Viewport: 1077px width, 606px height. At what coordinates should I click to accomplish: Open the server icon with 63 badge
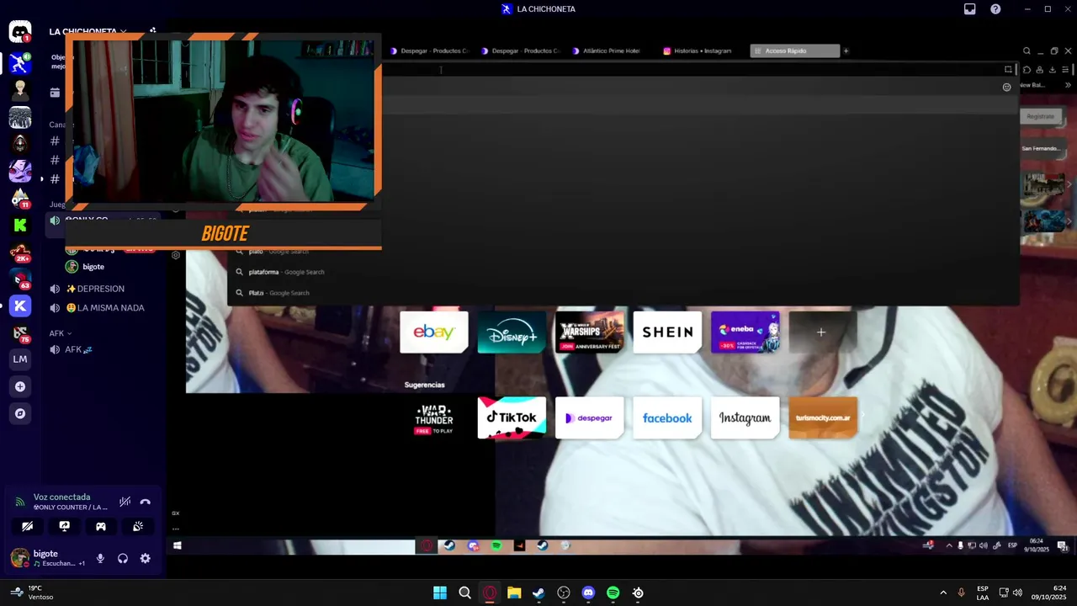pos(20,279)
